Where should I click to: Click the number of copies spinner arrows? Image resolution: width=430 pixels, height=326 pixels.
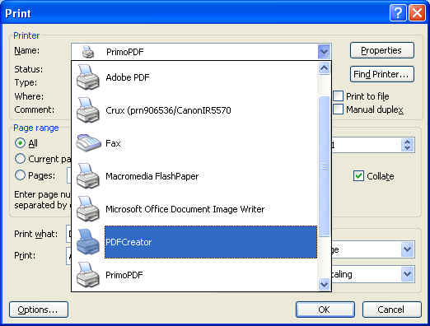pos(407,145)
